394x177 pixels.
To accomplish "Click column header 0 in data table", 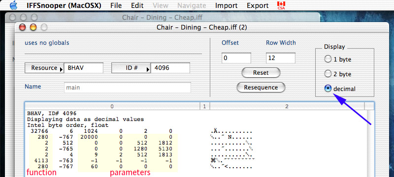I will click(x=112, y=107).
